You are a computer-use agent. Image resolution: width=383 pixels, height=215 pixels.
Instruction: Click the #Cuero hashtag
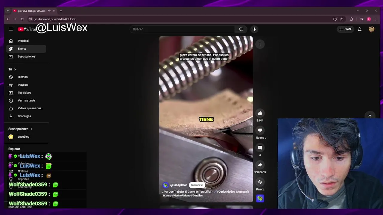(x=167, y=196)
